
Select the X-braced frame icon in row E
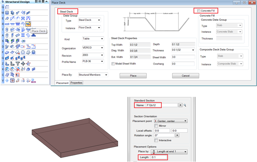click(x=23, y=18)
